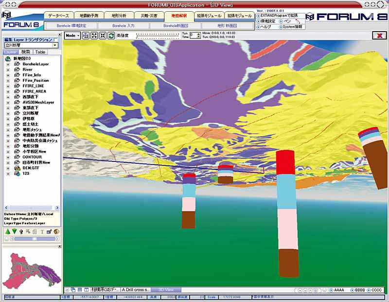Click the expand-to-full-extent arrows icon
Screen dimensions: 389x302
click(x=94, y=36)
